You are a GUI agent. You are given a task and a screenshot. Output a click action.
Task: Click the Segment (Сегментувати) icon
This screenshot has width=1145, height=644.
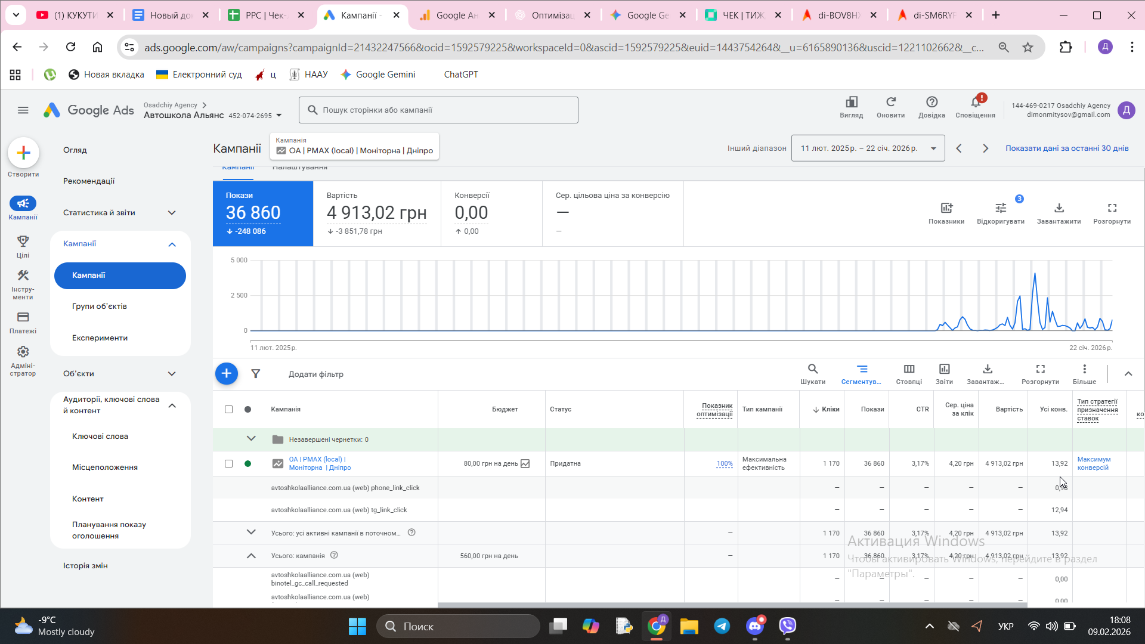click(862, 369)
